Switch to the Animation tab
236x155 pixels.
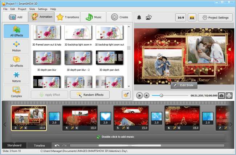tap(41, 17)
